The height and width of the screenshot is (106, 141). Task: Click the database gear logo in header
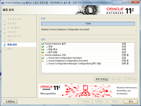point(91,10)
